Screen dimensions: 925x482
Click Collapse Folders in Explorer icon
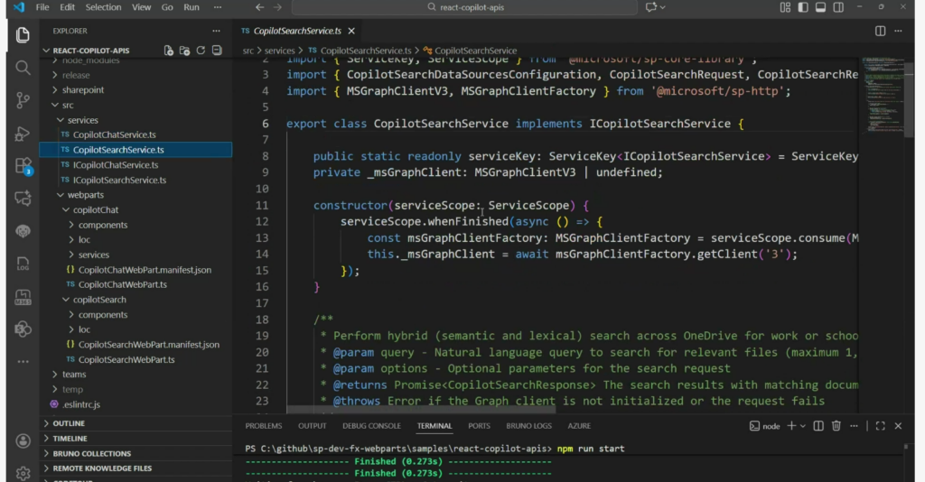[x=218, y=51]
